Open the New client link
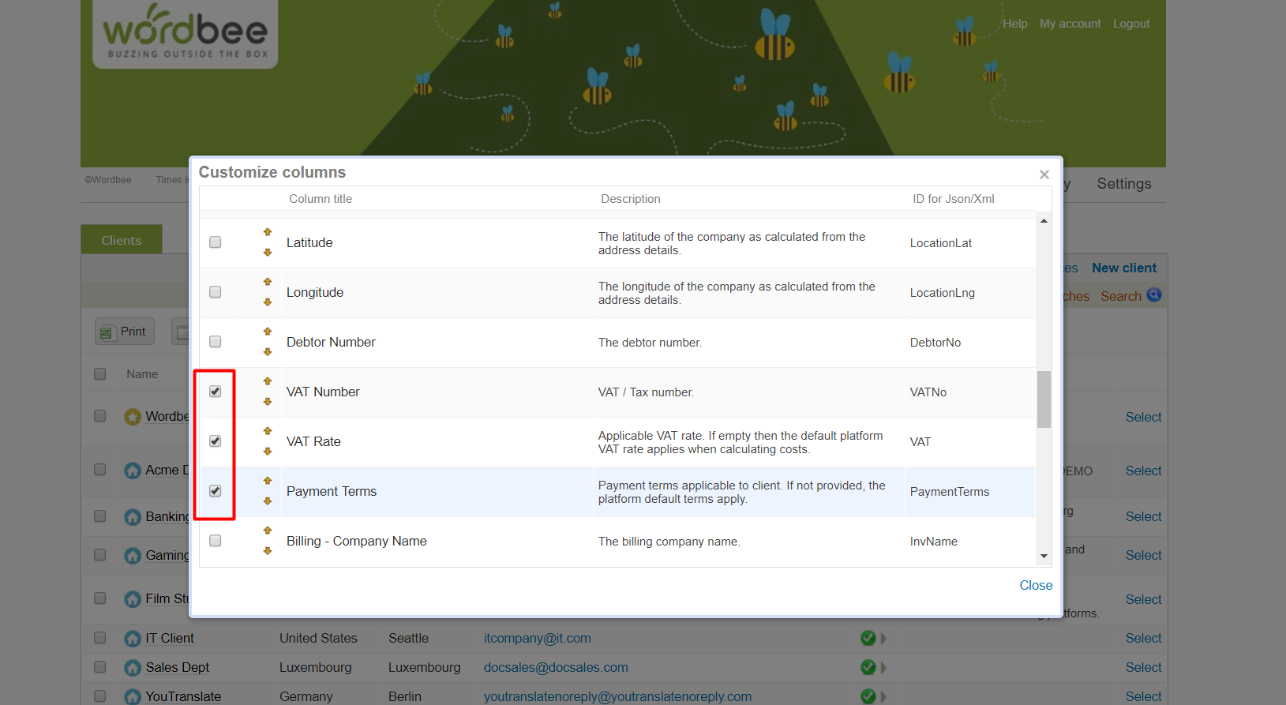1286x705 pixels. [1123, 268]
